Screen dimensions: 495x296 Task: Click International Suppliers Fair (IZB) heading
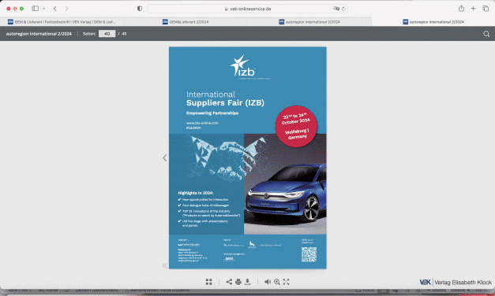(225, 98)
